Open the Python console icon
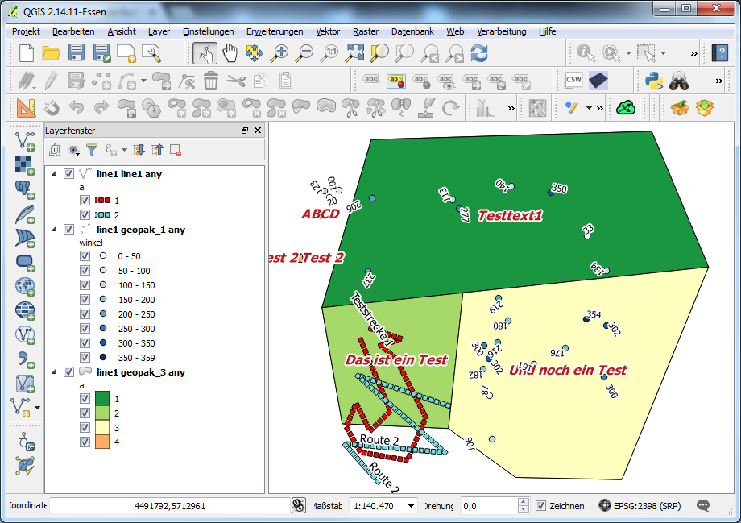This screenshot has width=741, height=523. [651, 81]
